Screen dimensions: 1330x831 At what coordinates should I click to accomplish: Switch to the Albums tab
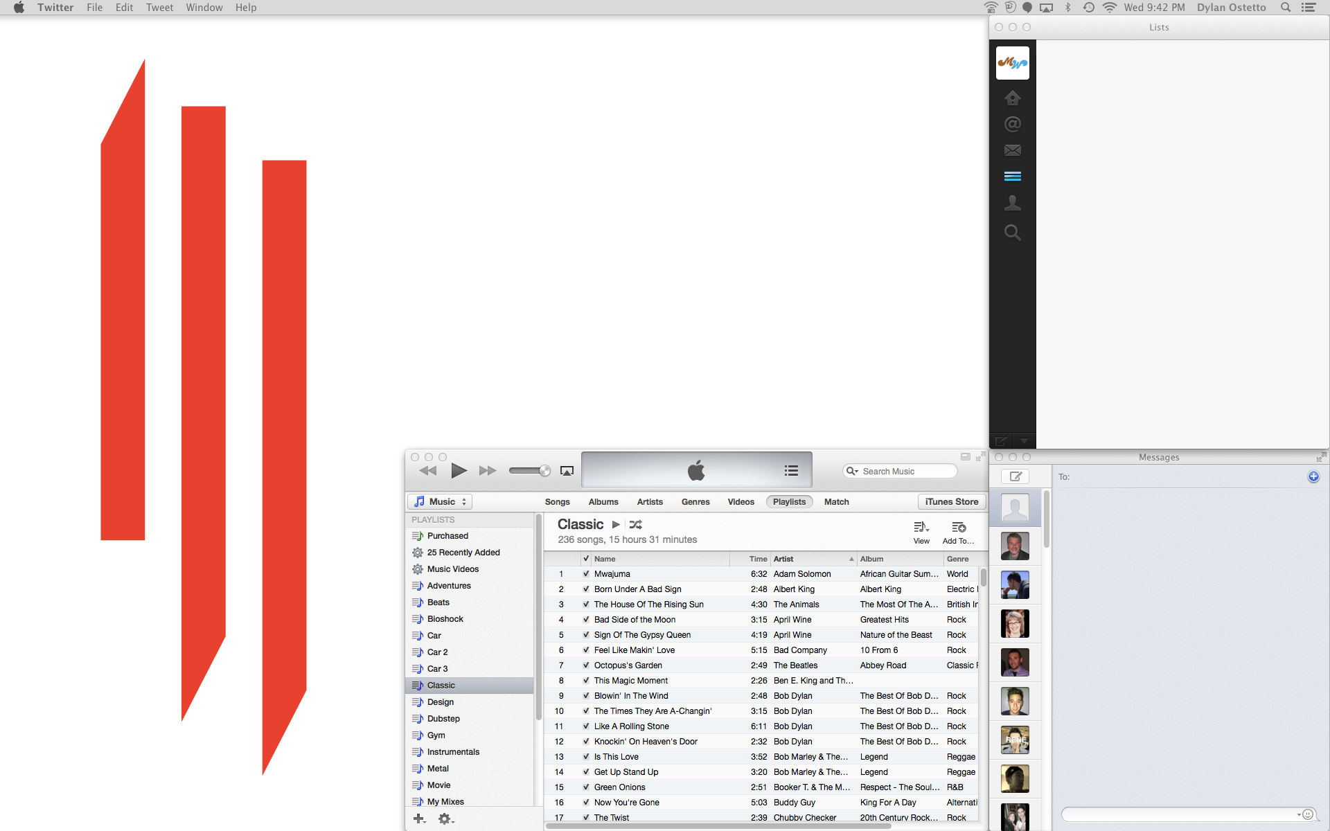click(x=603, y=502)
